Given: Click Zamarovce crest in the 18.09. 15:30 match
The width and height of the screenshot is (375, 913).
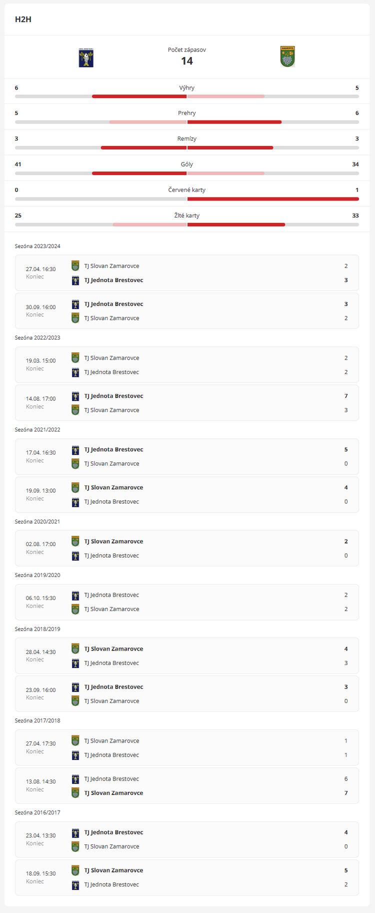Looking at the screenshot, I should click(x=75, y=870).
